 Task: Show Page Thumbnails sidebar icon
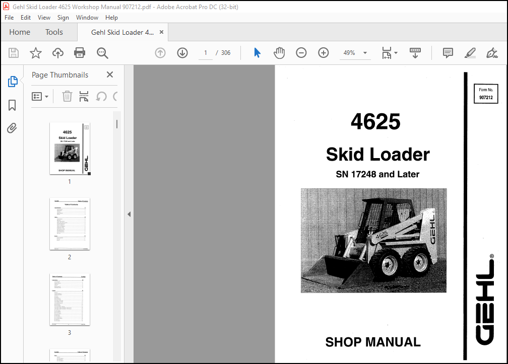[x=12, y=82]
